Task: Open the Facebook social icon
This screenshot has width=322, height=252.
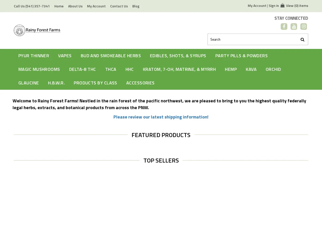Action: pyautogui.click(x=284, y=27)
